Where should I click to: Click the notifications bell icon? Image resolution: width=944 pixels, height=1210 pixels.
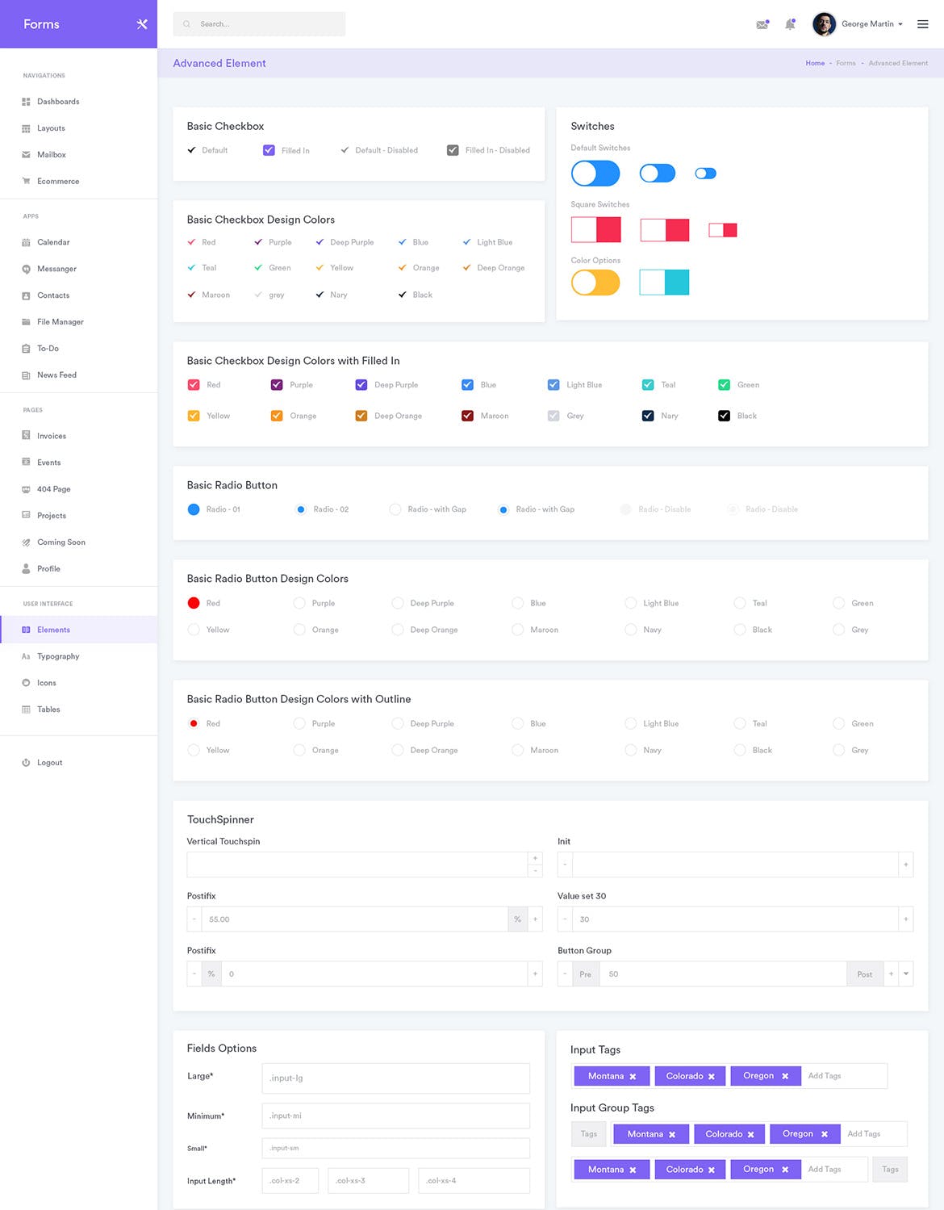pyautogui.click(x=790, y=23)
